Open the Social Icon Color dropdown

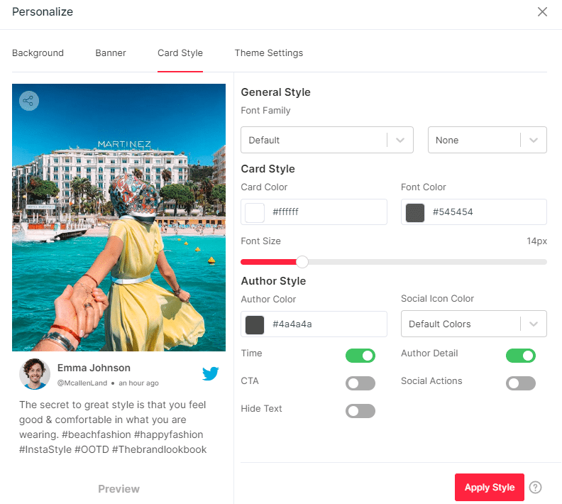coord(473,324)
